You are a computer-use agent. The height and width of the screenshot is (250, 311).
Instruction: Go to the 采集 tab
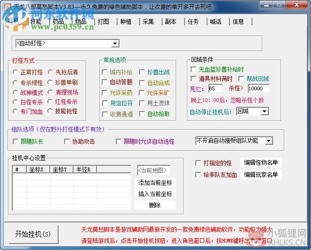(x=148, y=22)
